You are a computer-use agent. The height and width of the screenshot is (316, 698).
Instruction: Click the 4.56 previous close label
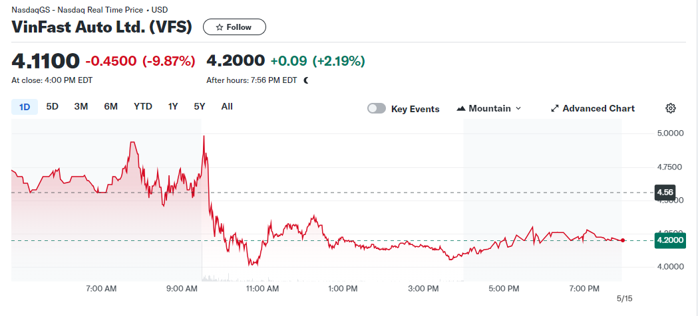[x=665, y=193]
